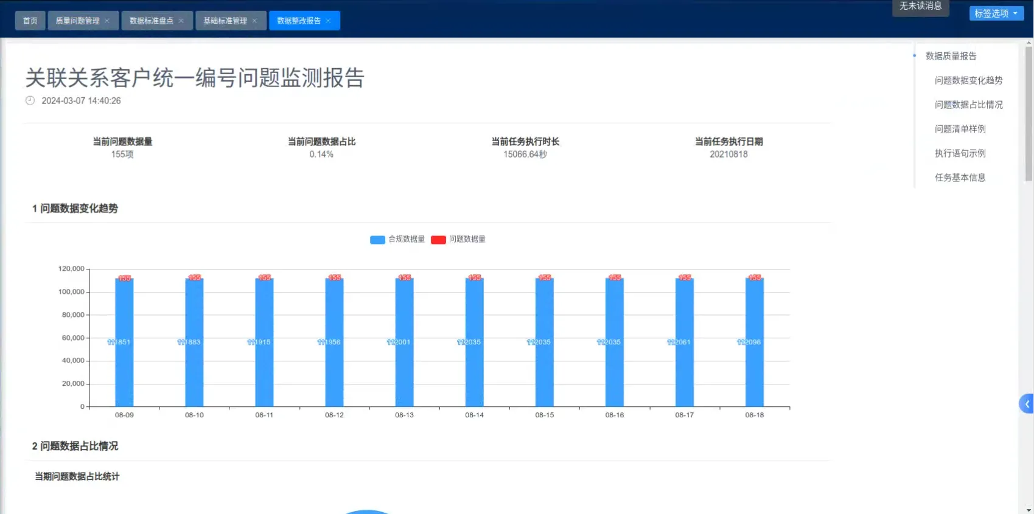Open the 基础标准管理 tab

click(225, 21)
